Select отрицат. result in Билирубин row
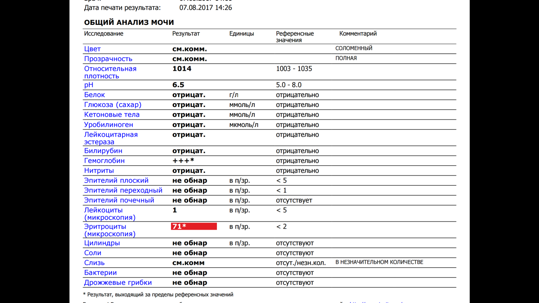The height and width of the screenshot is (303, 539). click(x=189, y=151)
